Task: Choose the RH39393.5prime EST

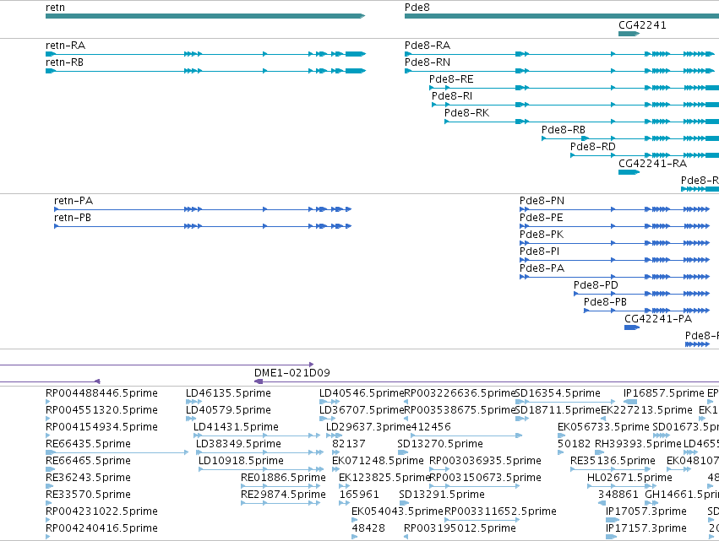Action: click(x=638, y=444)
